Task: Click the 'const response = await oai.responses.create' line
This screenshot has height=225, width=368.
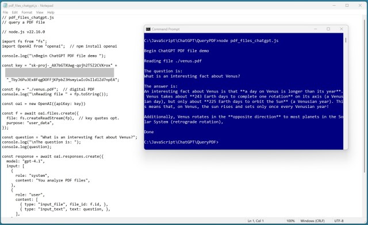Action: click(x=53, y=156)
